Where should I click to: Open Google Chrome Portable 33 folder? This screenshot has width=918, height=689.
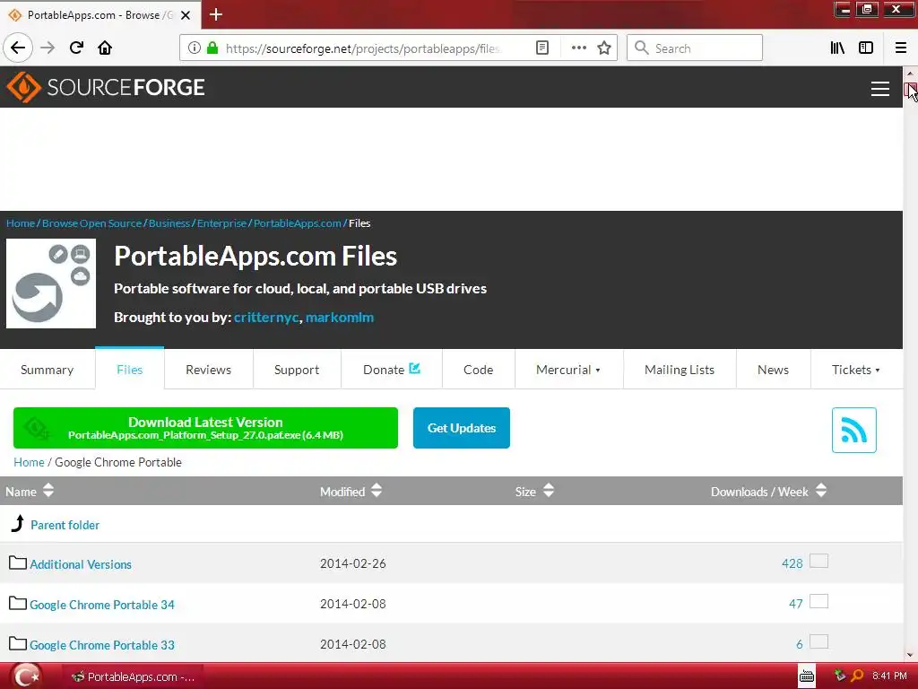pos(102,645)
